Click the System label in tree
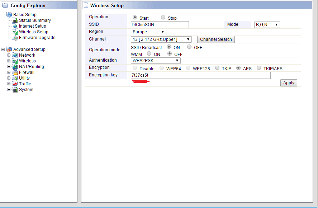The height and width of the screenshot is (208, 318). (x=26, y=90)
